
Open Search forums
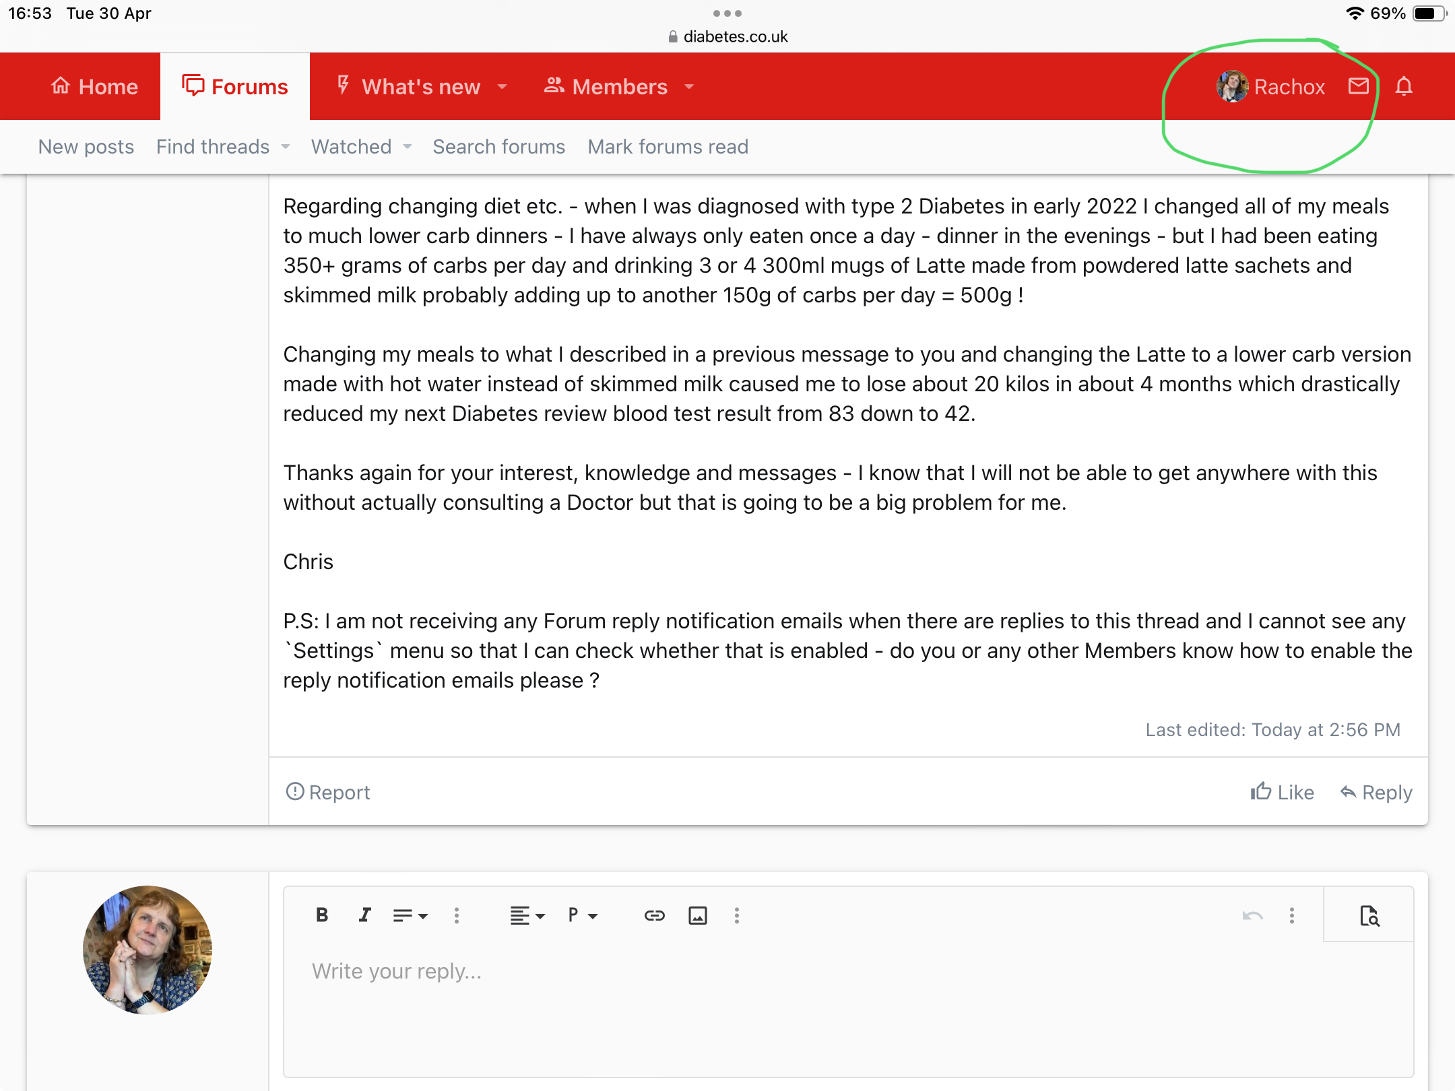tap(499, 146)
